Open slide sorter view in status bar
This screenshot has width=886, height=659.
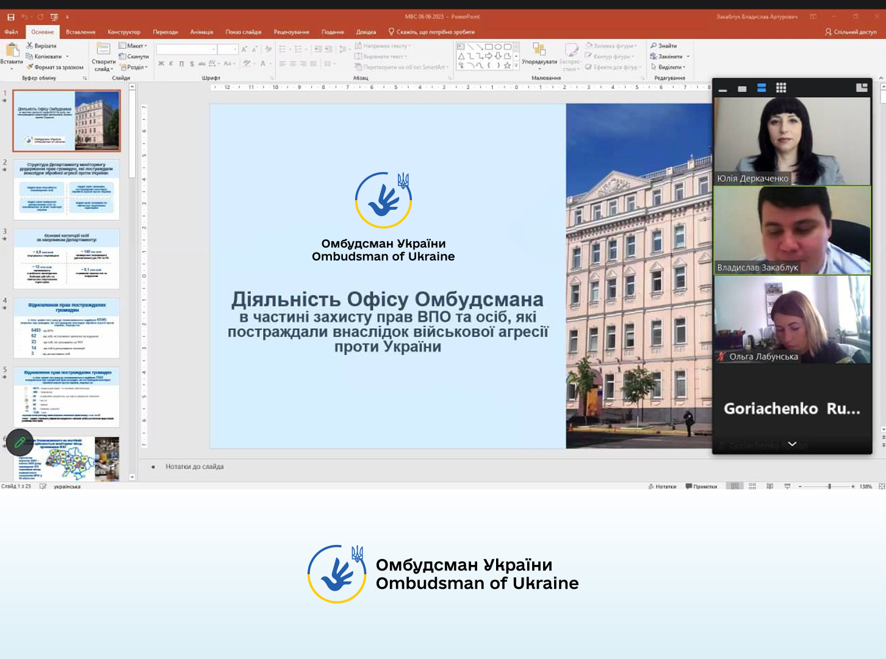[x=752, y=486]
